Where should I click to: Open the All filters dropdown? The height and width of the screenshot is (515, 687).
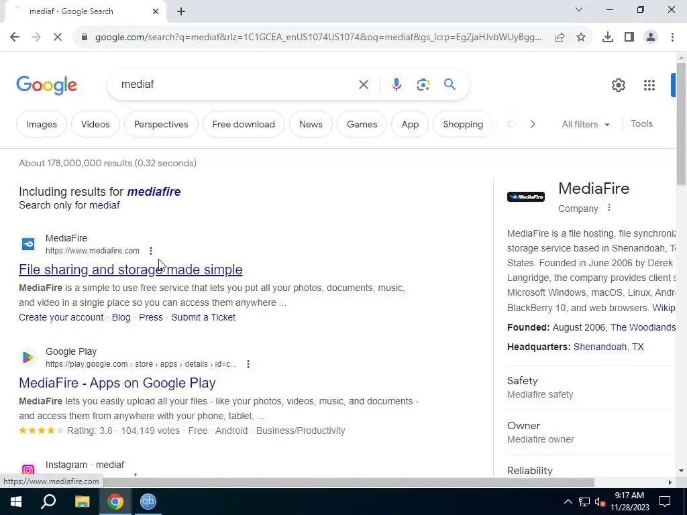(586, 124)
